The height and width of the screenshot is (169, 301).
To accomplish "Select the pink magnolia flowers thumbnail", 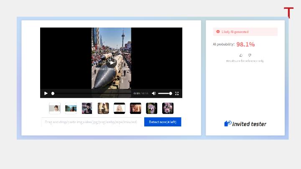I will (168, 108).
